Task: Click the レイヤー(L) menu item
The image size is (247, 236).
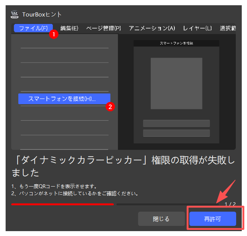Action: 197,28
